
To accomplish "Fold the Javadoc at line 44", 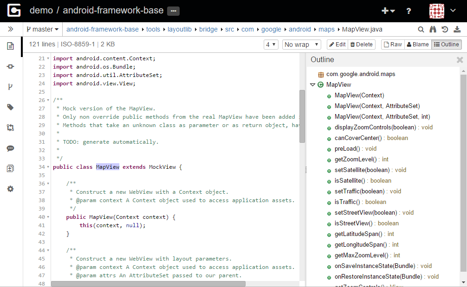I will coord(48,250).
